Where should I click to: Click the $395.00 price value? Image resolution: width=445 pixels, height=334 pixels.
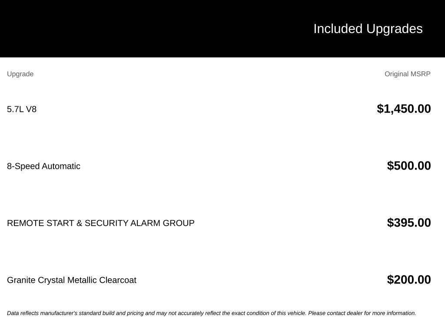[x=408, y=223]
